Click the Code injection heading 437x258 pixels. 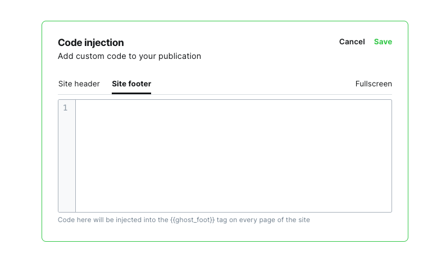pos(91,43)
